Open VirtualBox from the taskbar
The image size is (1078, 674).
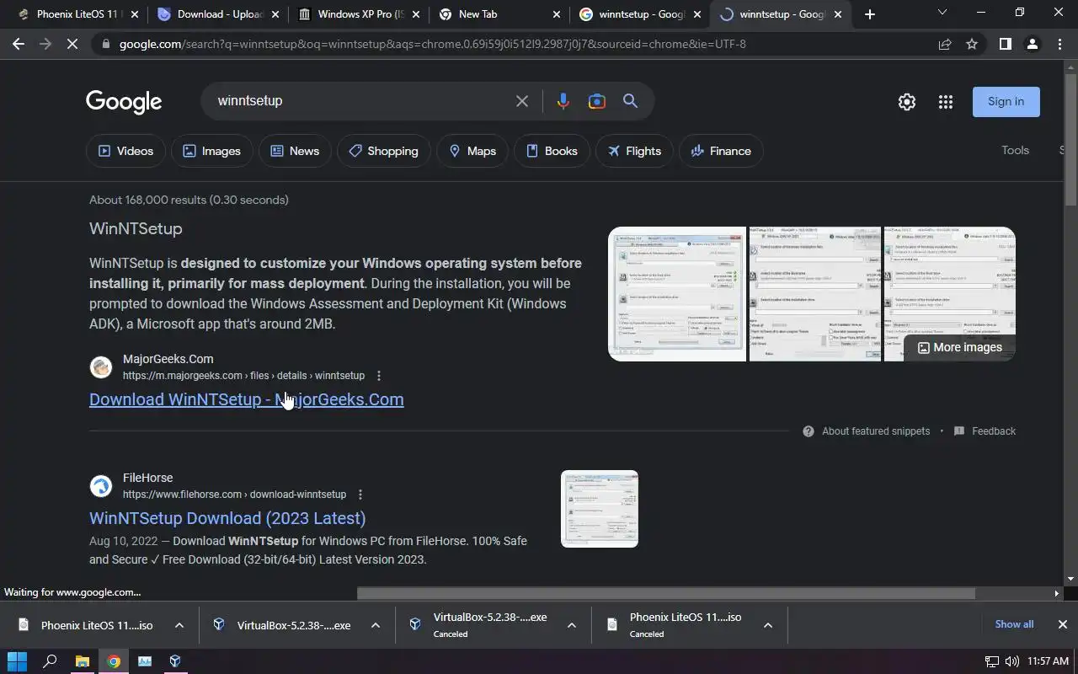click(175, 661)
